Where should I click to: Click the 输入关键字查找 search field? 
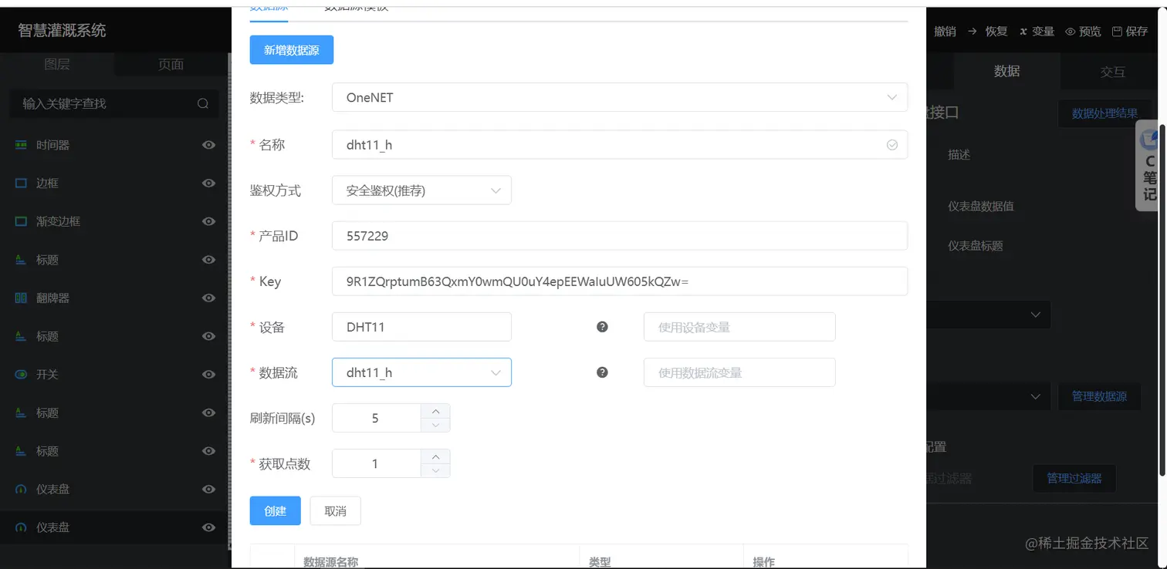point(113,103)
